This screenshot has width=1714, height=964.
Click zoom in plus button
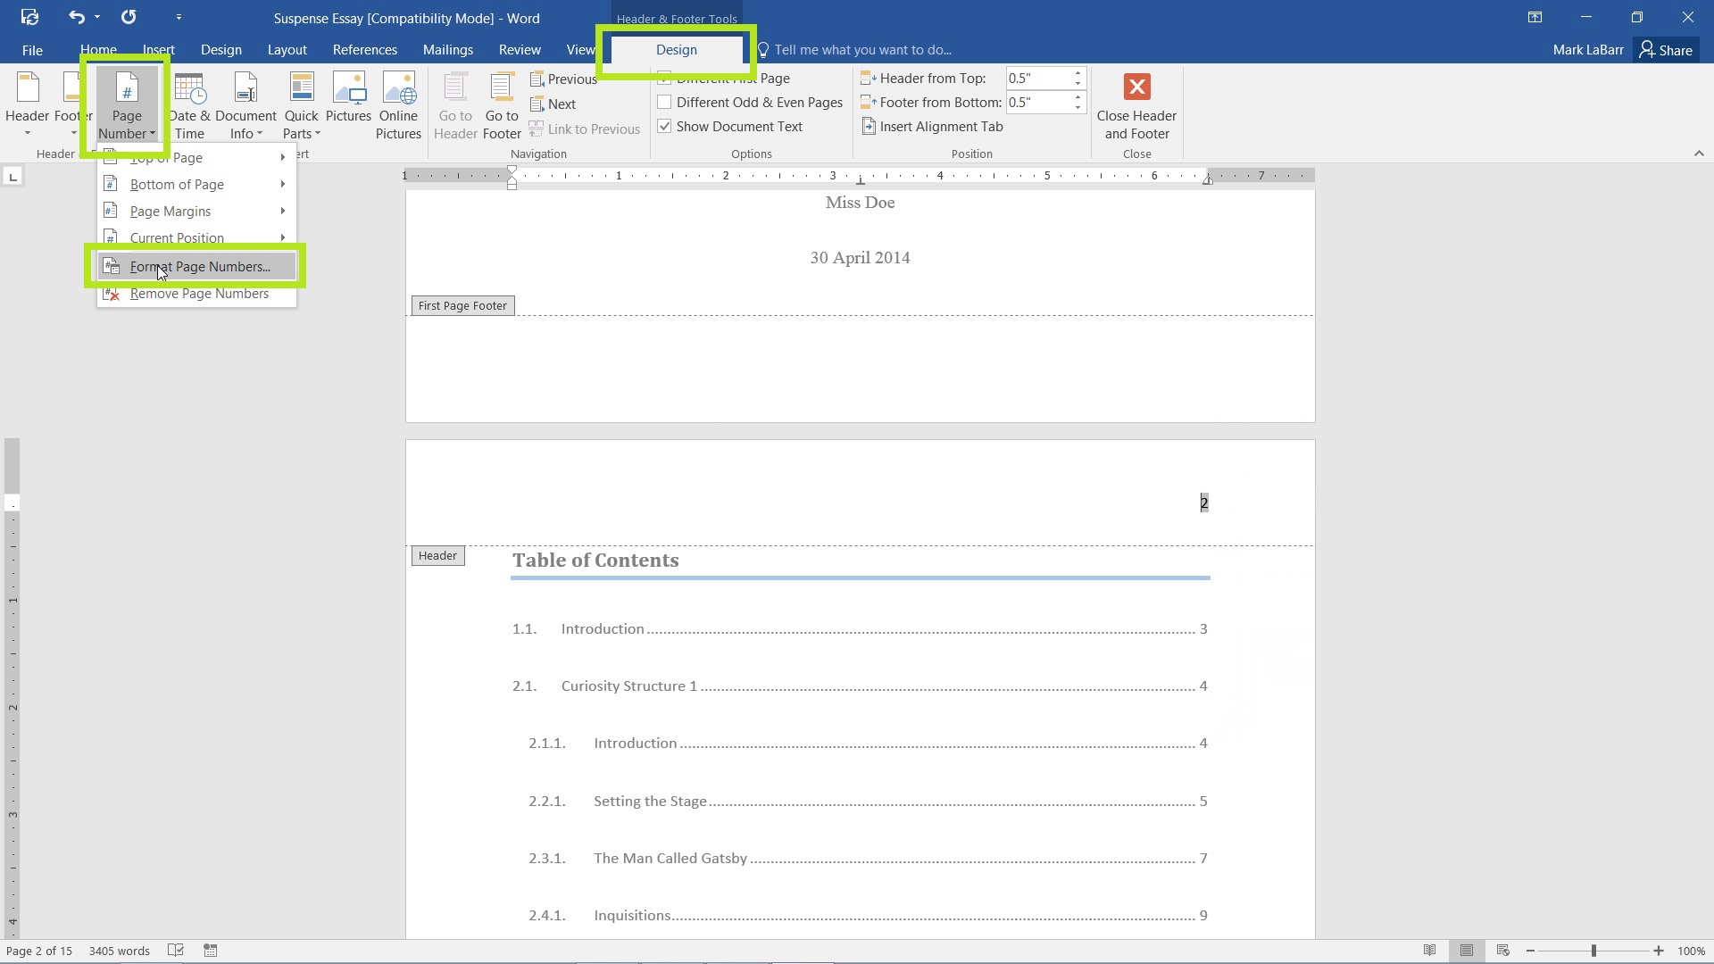tap(1658, 951)
